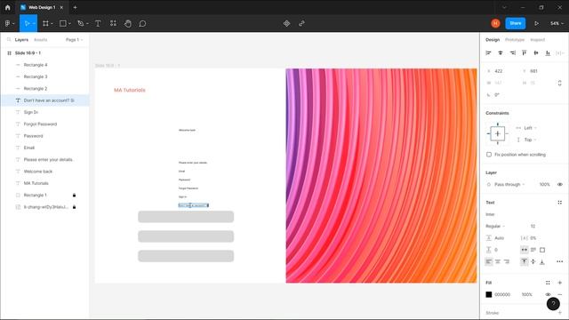The image size is (569, 320).
Task: Open the Help question mark button
Action: pyautogui.click(x=553, y=304)
